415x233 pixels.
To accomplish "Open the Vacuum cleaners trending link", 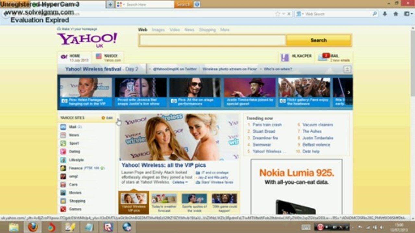I will pyautogui.click(x=318, y=125).
